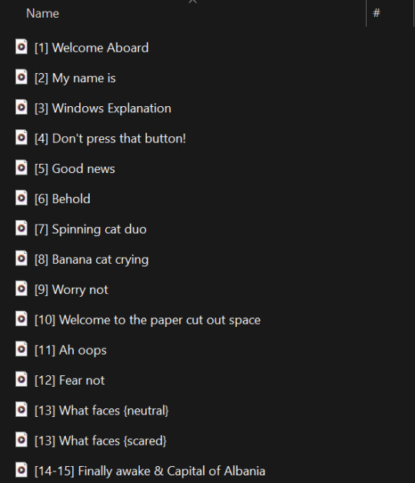Click the file icon beside Banana cat crying
This screenshot has height=483, width=415.
[x=22, y=258]
